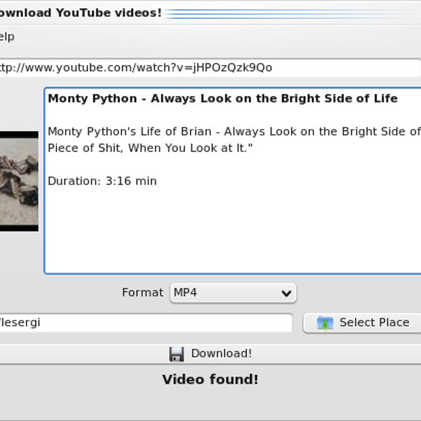Click the bold title 'Monty Python - Always Look on the Bright Side of Life'
This screenshot has height=421, width=421.
coord(223,99)
